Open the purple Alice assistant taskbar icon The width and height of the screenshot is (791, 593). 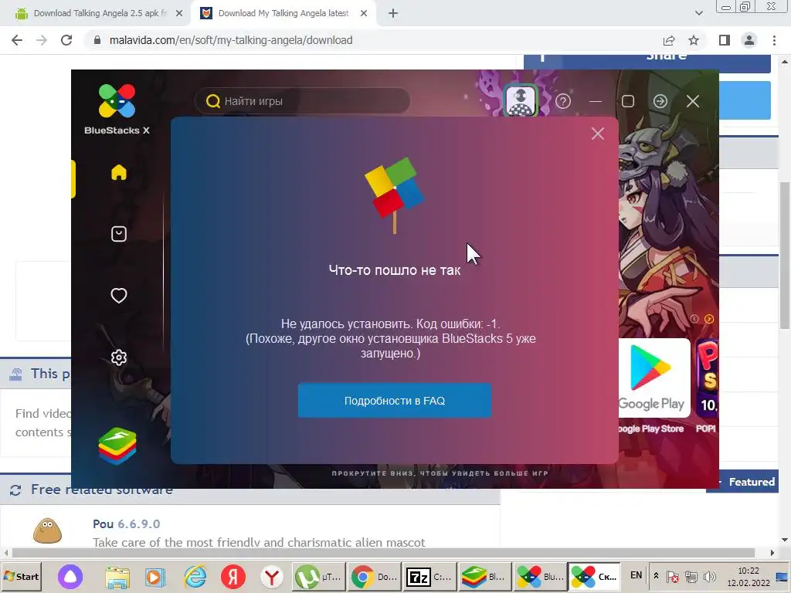pos(70,576)
